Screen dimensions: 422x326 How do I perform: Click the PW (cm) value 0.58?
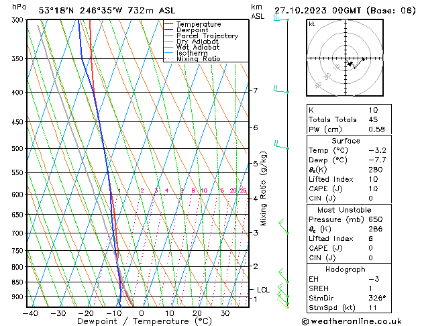(x=376, y=129)
